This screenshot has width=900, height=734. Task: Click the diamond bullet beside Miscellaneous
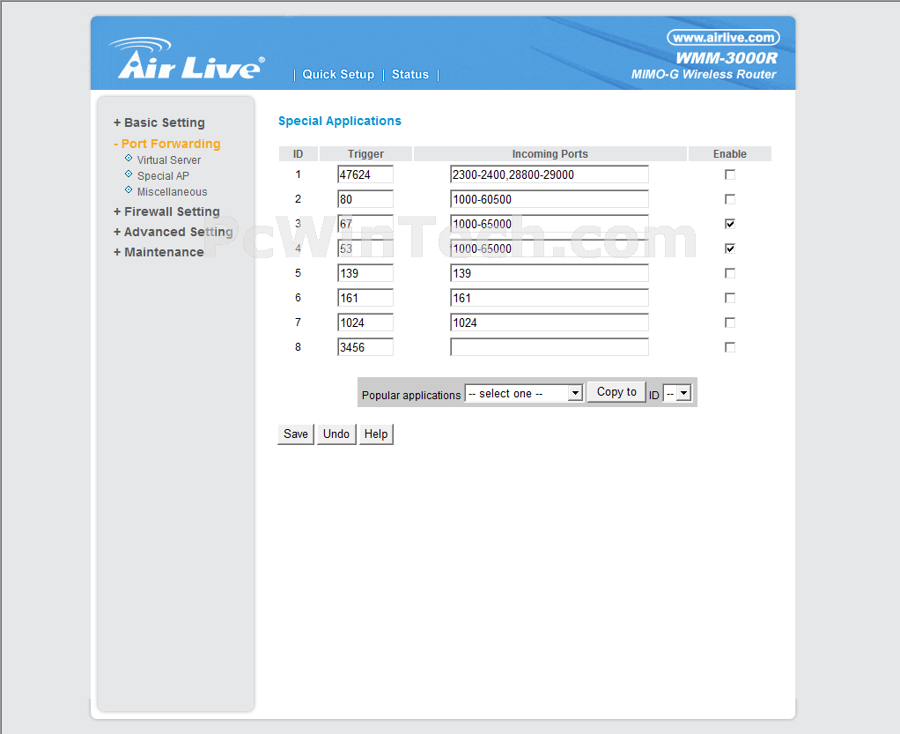point(129,190)
